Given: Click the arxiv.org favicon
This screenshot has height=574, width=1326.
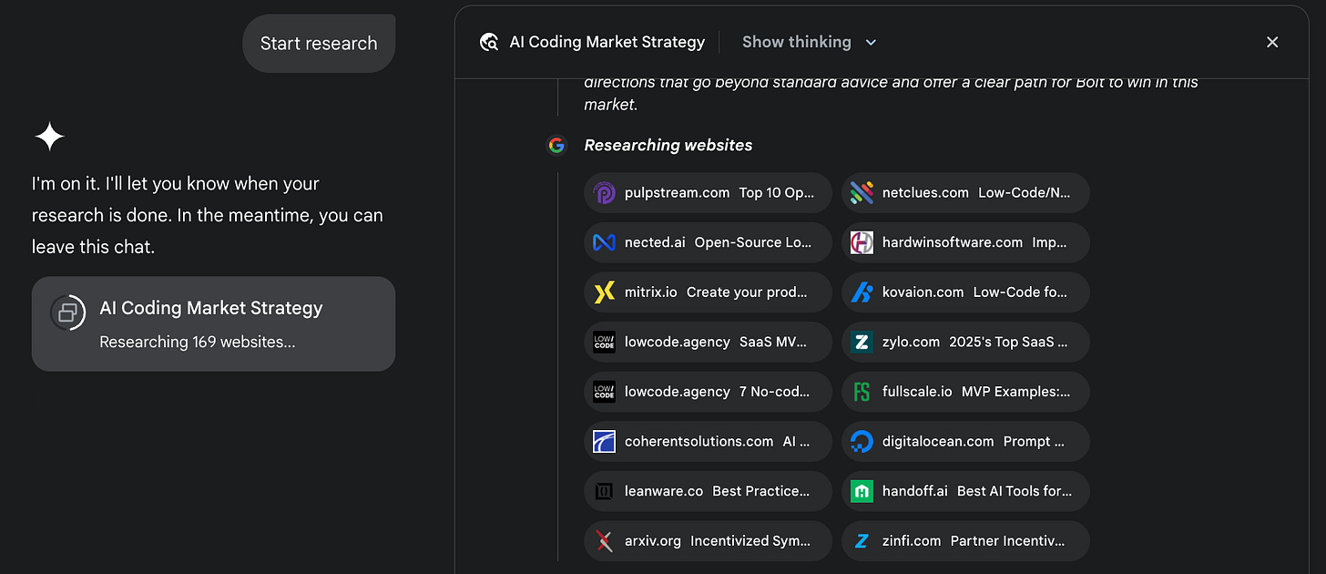Looking at the screenshot, I should coord(604,541).
